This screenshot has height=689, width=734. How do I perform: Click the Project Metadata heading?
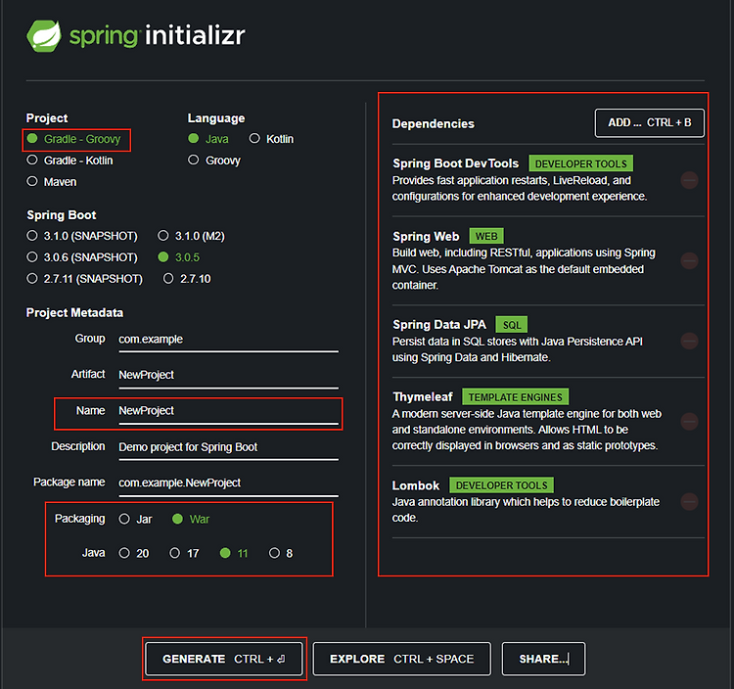coord(75,312)
